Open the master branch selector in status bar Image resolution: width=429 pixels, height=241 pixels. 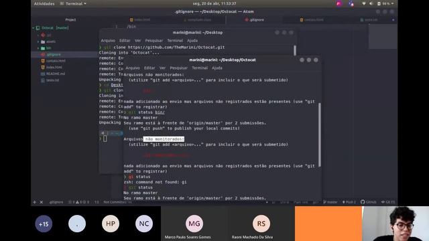tap(330, 202)
